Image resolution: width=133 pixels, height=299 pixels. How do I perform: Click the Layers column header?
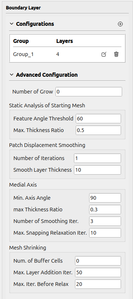point(65,41)
